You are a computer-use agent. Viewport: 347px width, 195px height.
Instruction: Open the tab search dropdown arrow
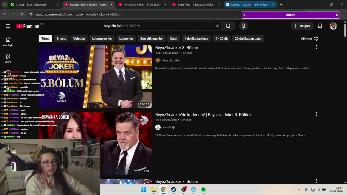(x=5, y=5)
